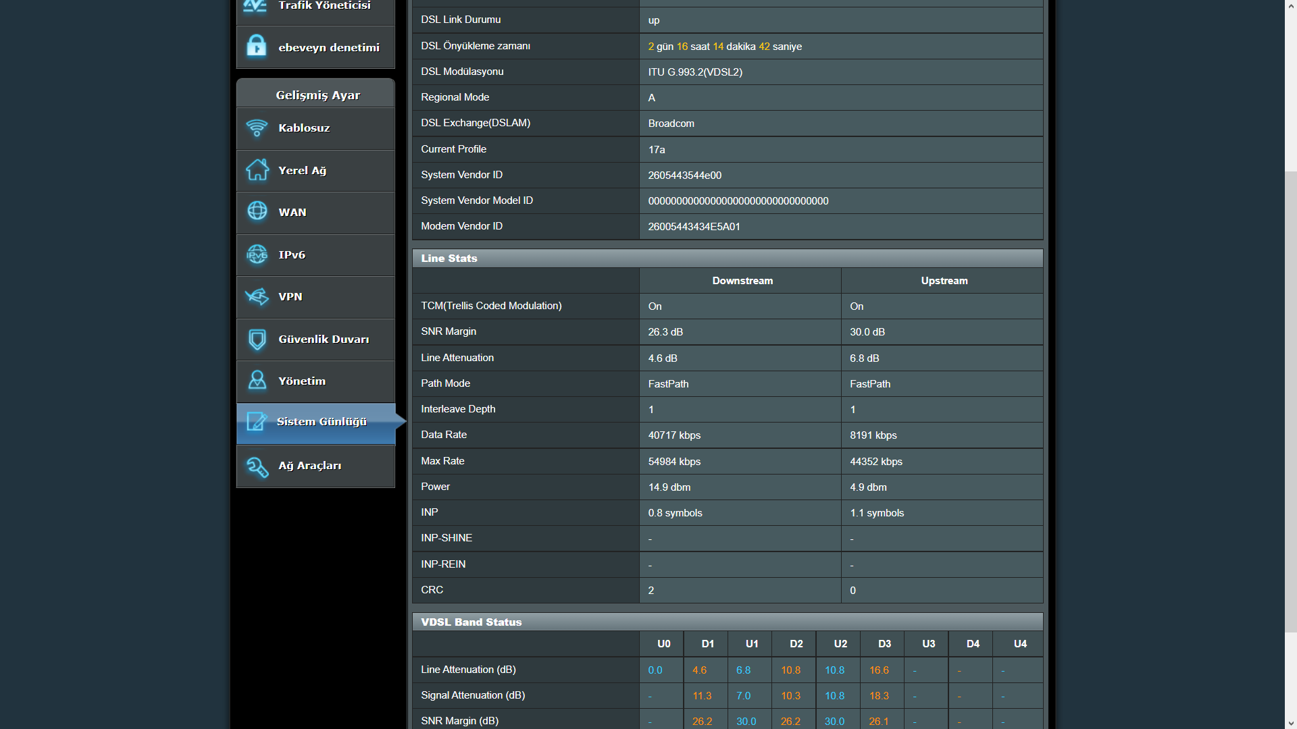Click the ITU G.993.2(VDSL2) modulation value
The image size is (1297, 729).
click(x=695, y=72)
